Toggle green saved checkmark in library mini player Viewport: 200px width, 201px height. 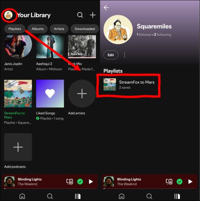click(80, 182)
